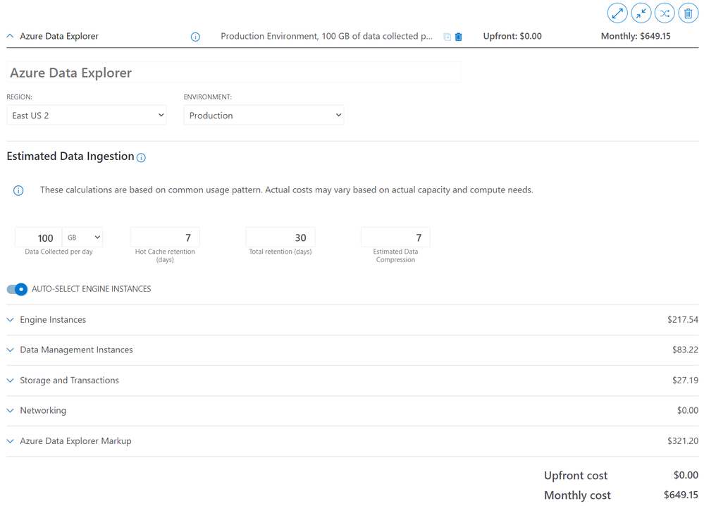This screenshot has height=506, width=704.
Task: Click info icon next to Estimated Data Ingestion
Action: coord(141,158)
